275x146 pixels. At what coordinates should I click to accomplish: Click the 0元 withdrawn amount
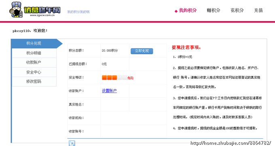(x=104, y=64)
